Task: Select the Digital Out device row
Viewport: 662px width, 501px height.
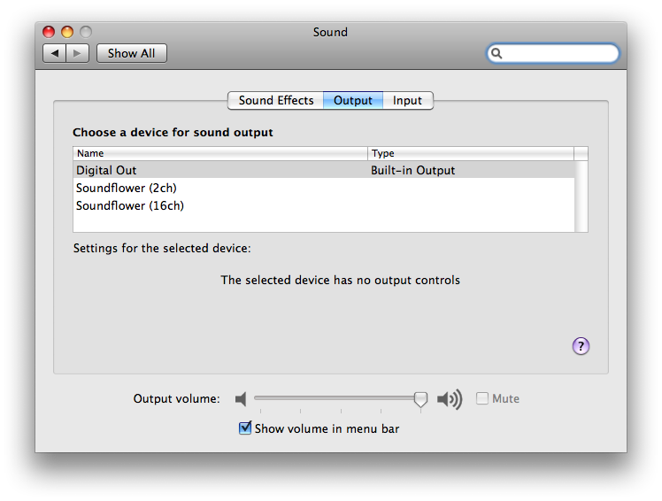Action: (x=324, y=170)
